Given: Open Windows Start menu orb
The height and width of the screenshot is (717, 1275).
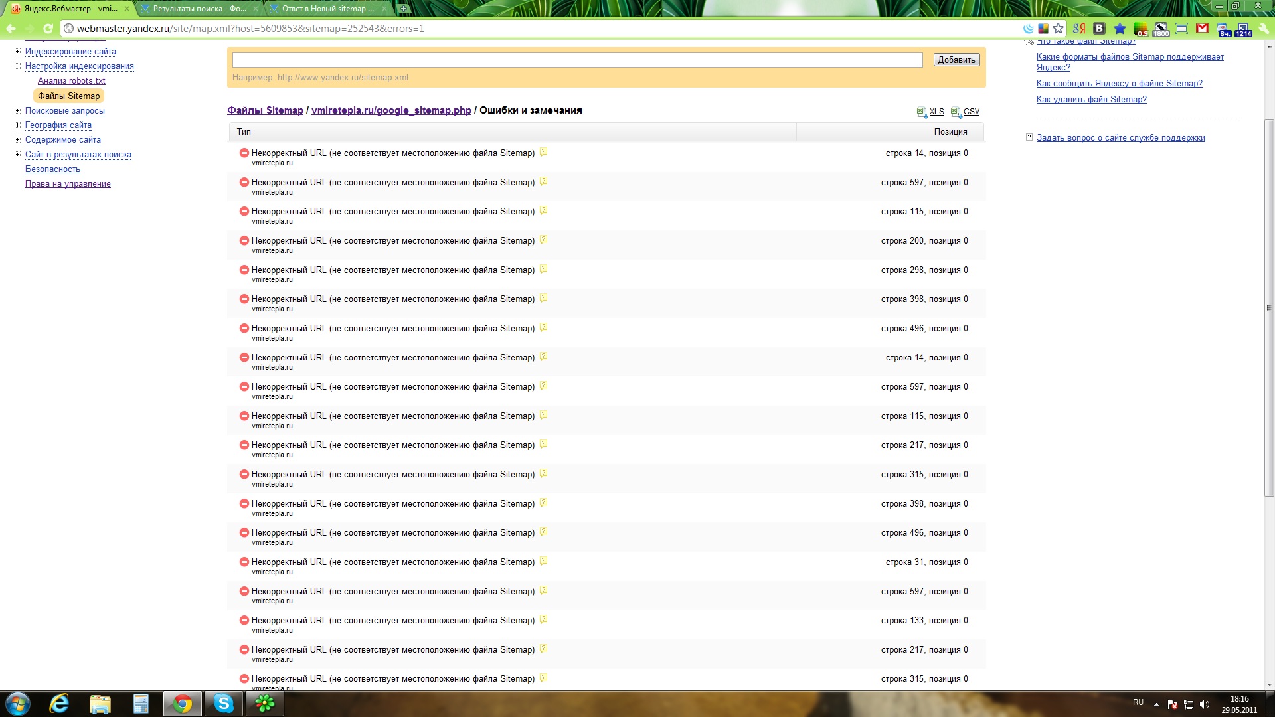Looking at the screenshot, I should 18,704.
